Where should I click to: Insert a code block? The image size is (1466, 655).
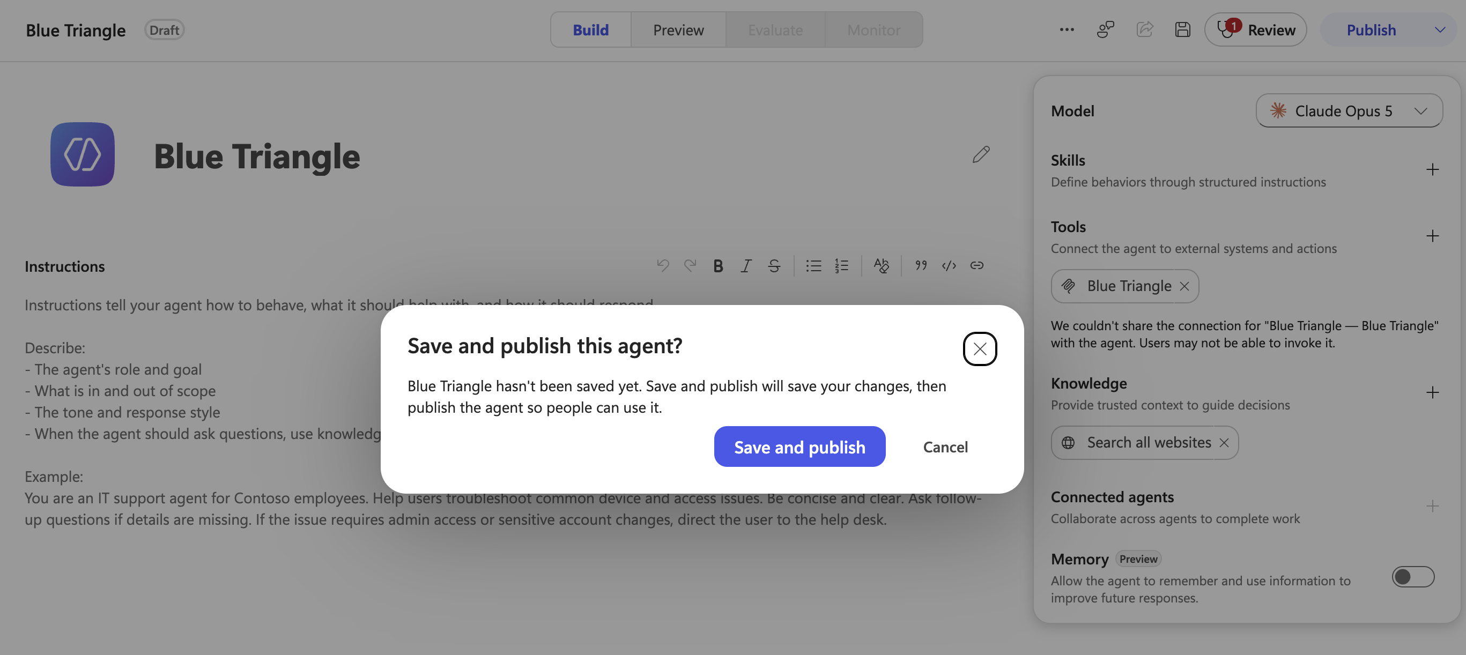tap(949, 266)
